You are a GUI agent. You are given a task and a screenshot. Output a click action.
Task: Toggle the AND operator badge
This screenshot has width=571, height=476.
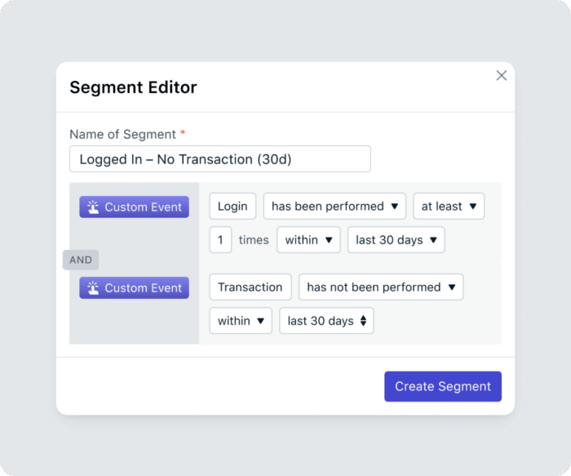[x=81, y=260]
